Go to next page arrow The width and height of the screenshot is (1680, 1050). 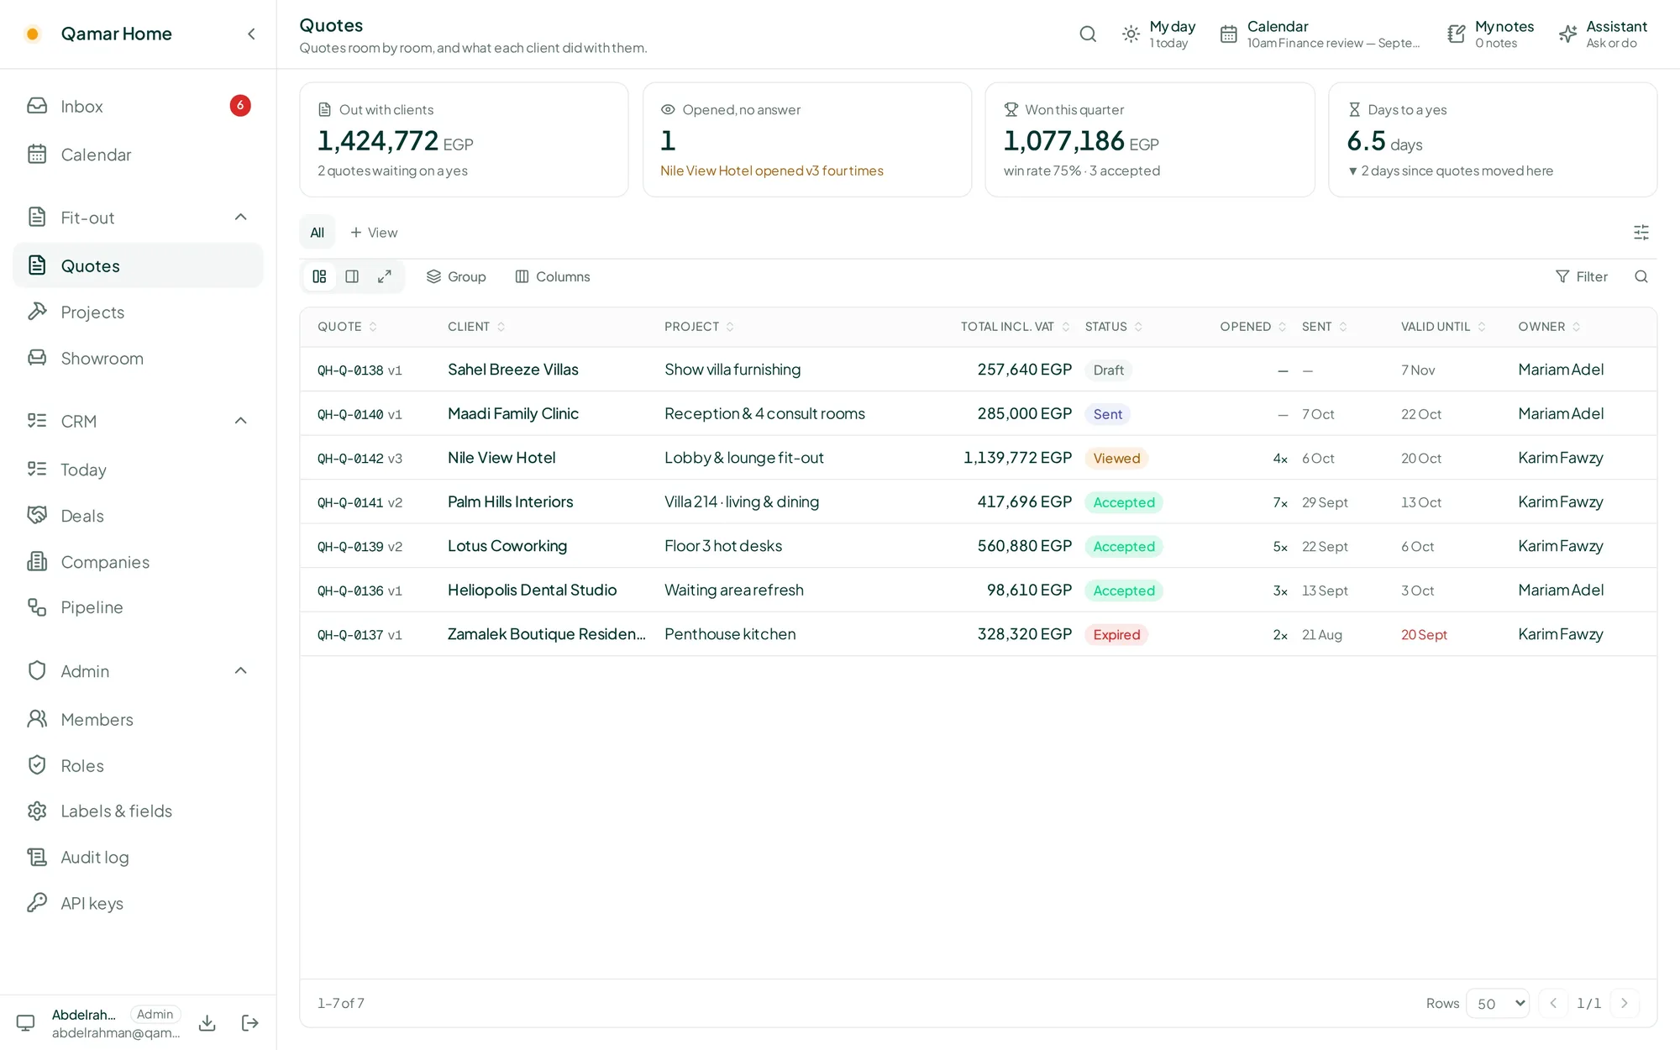[x=1624, y=1003]
